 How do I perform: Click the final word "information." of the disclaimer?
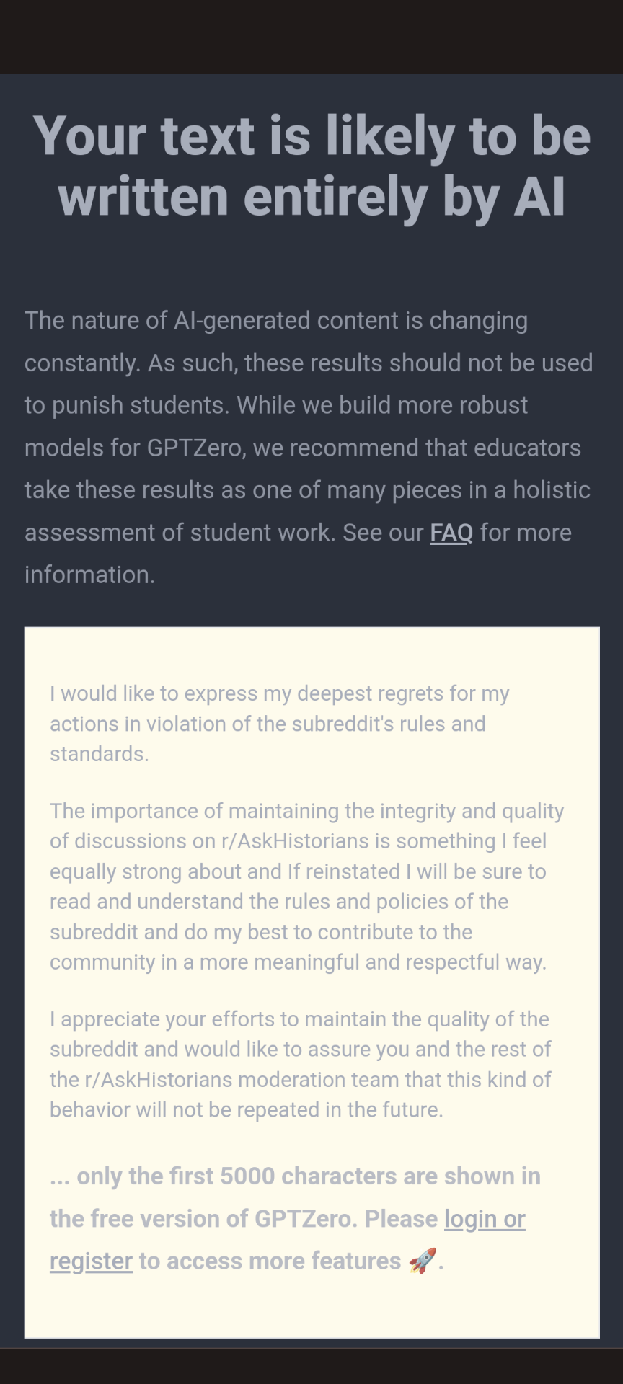coord(90,575)
